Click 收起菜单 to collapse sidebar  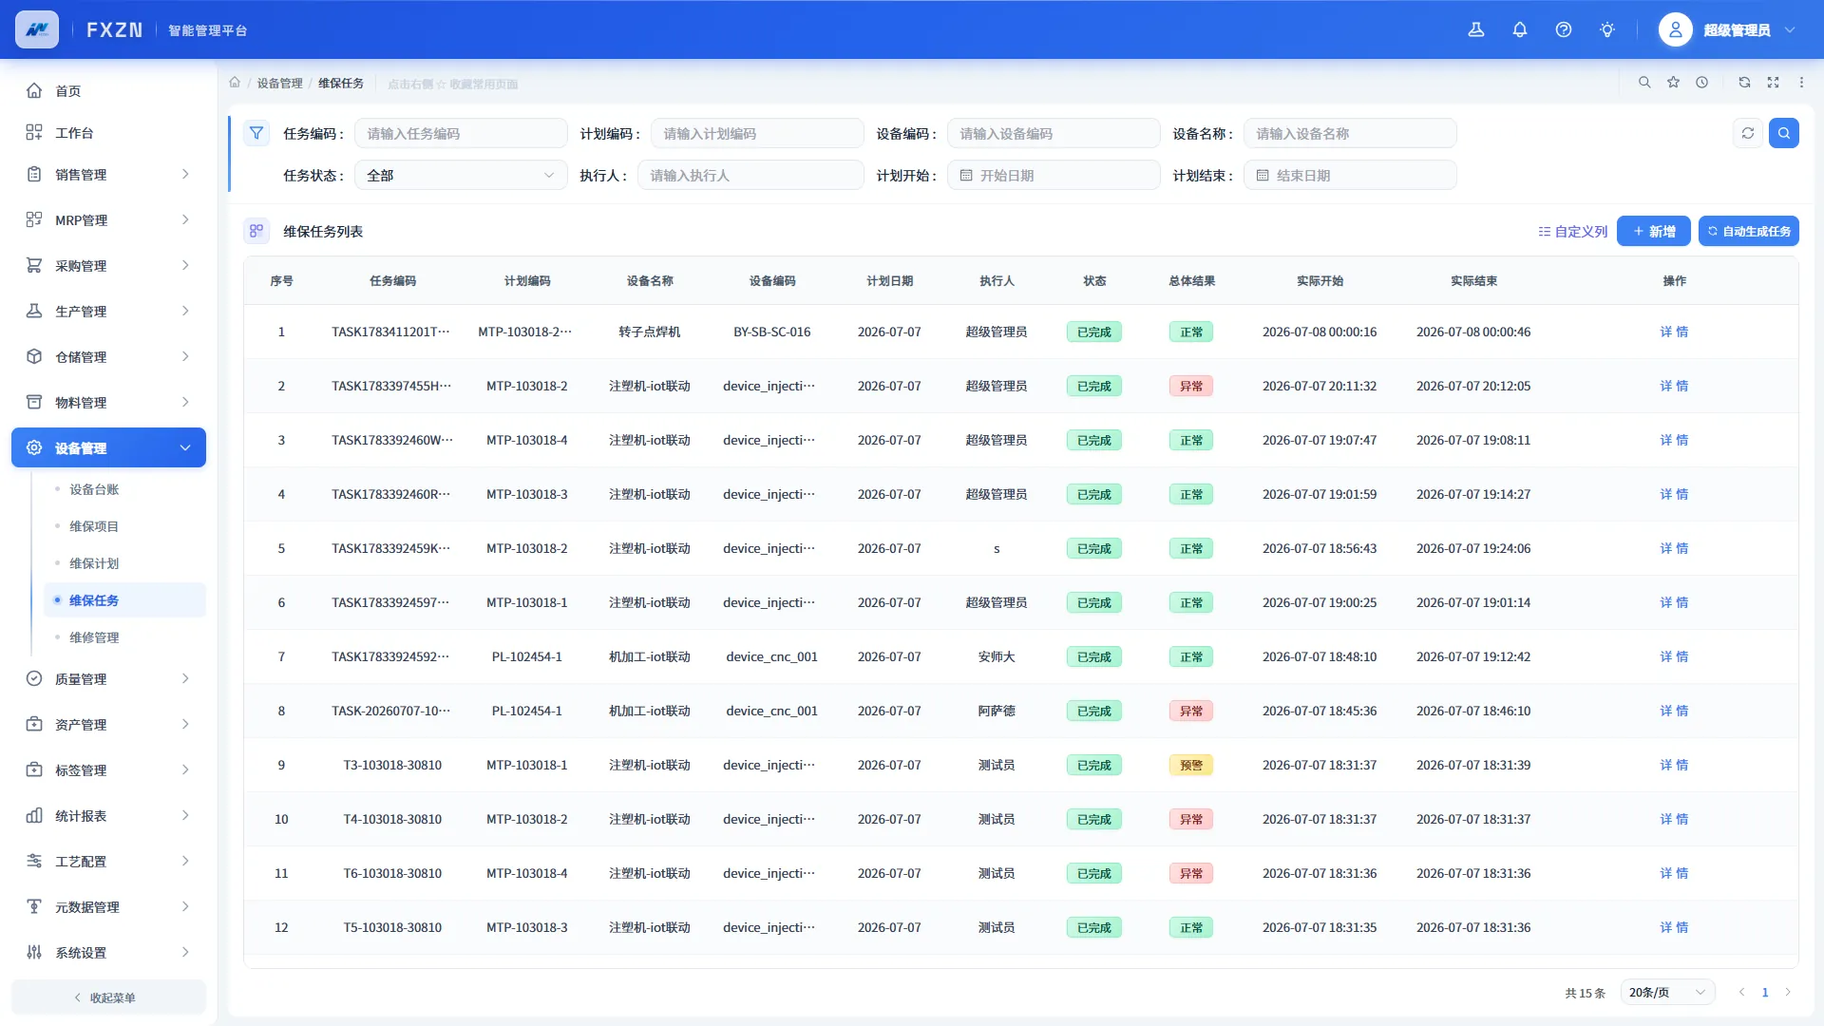(x=108, y=997)
